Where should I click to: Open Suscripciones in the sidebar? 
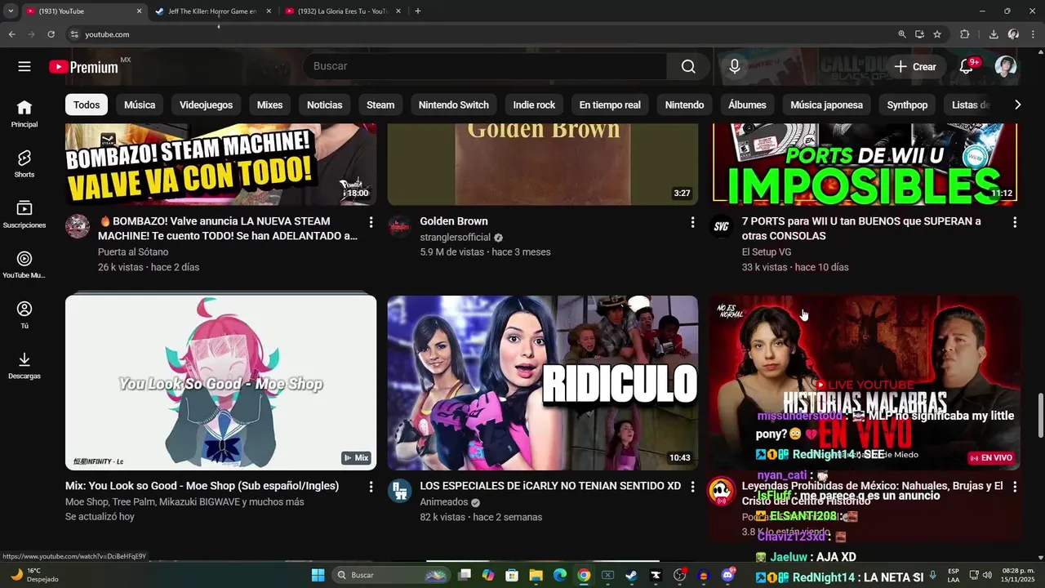(24, 215)
